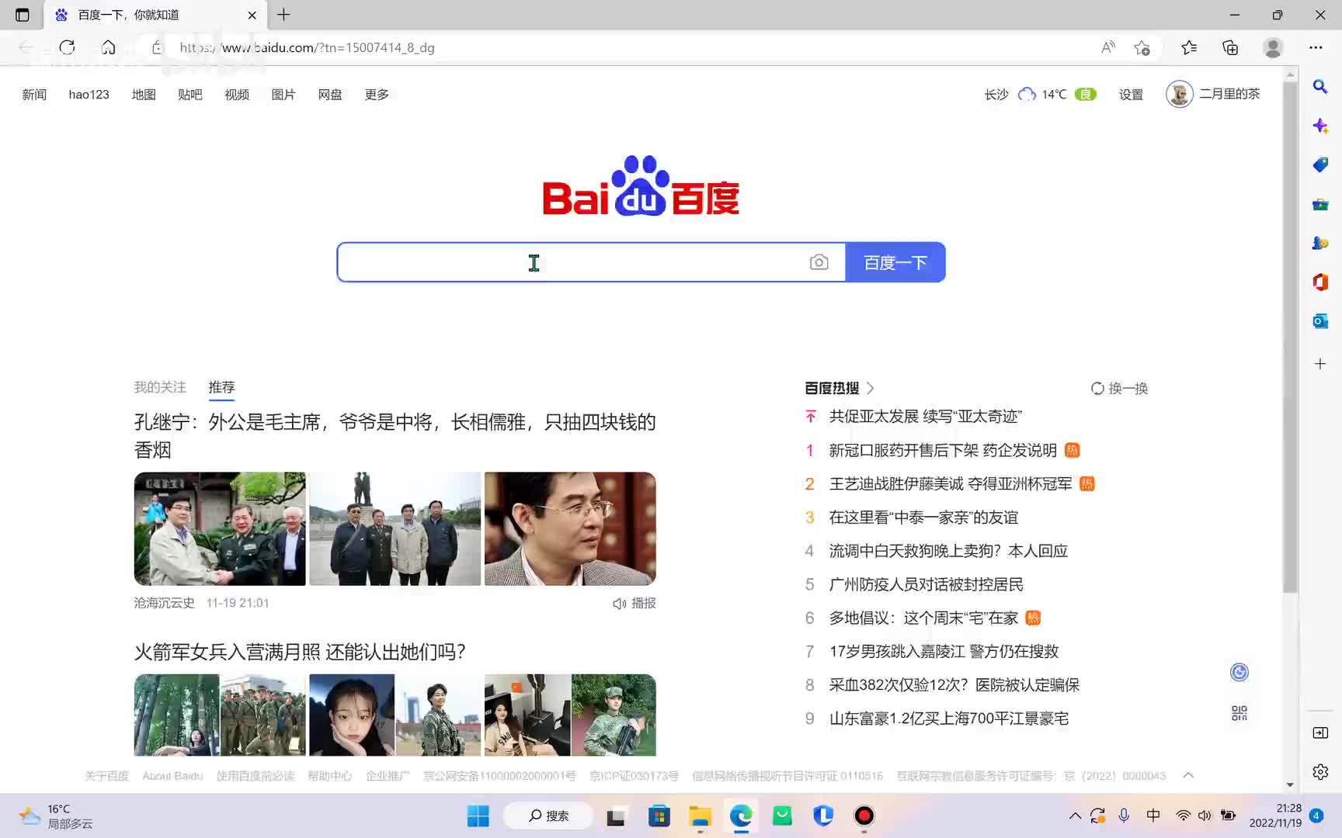
Task: Open the 孔继宁 news article headline
Action: [395, 435]
